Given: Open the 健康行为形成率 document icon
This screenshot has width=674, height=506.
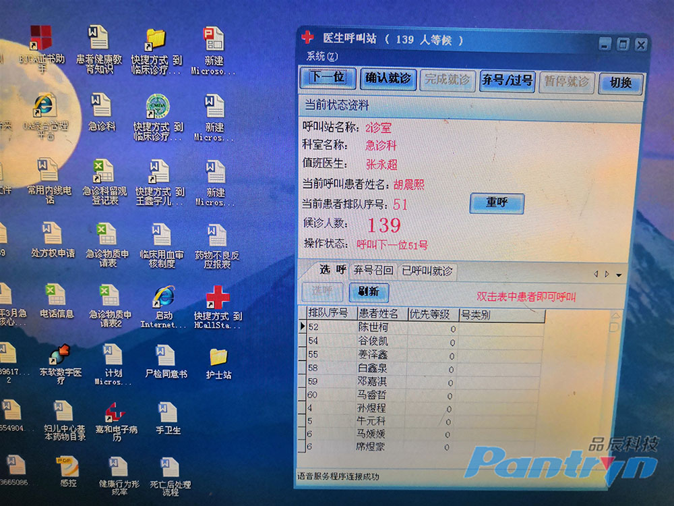Looking at the screenshot, I should pos(119,476).
